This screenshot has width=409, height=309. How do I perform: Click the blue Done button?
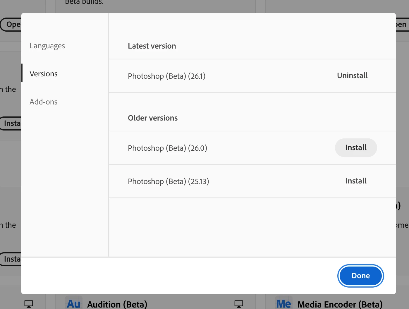pos(360,276)
